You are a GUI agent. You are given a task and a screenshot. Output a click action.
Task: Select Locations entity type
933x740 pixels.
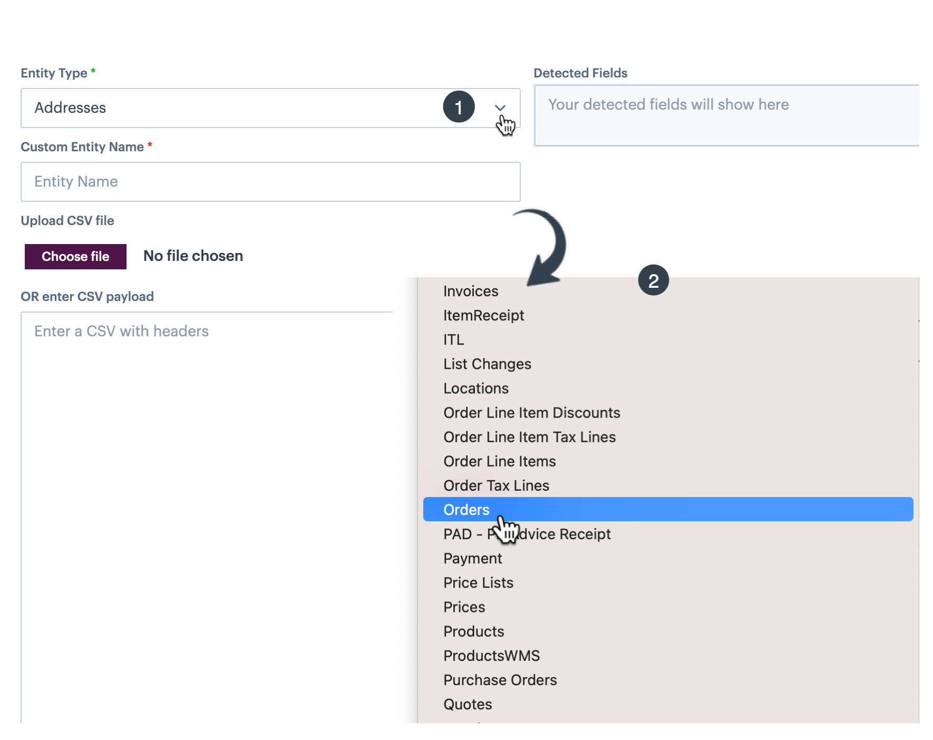point(475,388)
